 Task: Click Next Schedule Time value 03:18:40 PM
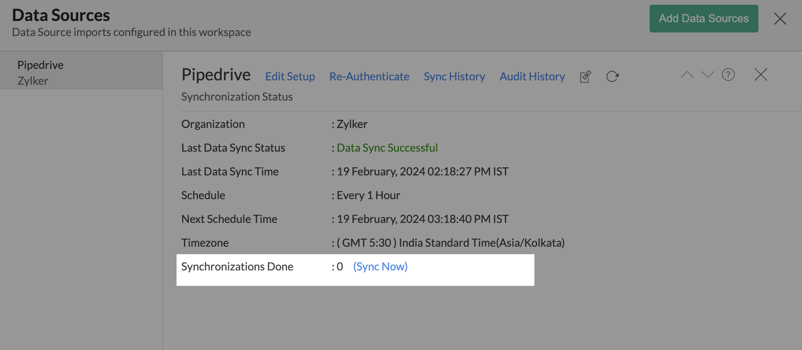[x=423, y=219]
